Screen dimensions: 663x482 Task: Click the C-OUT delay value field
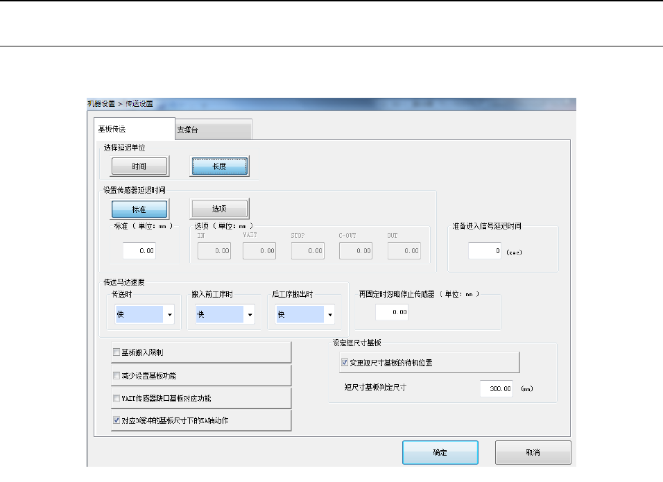click(x=356, y=251)
